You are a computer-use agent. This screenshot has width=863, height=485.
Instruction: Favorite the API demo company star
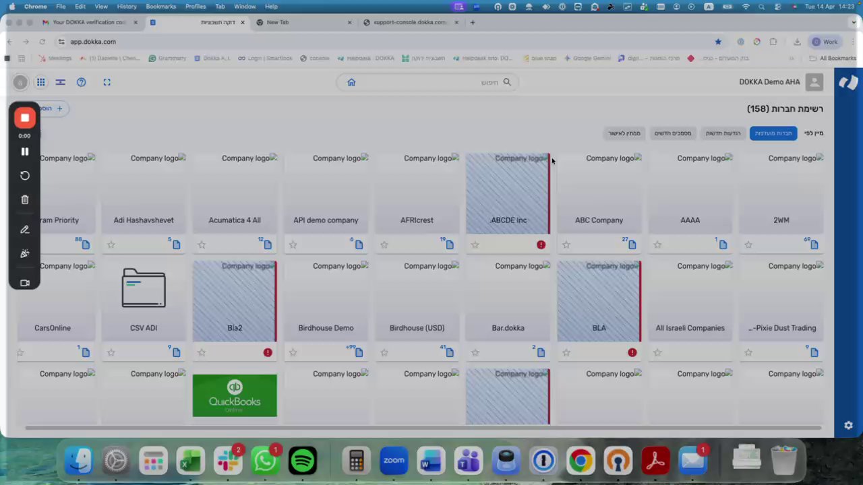(293, 245)
